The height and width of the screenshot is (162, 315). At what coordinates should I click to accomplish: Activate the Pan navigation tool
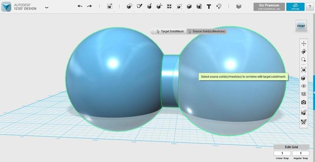coord(304,43)
